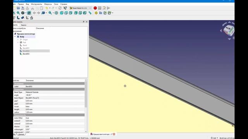Select Bend002 in the model tree

click(x=26, y=51)
